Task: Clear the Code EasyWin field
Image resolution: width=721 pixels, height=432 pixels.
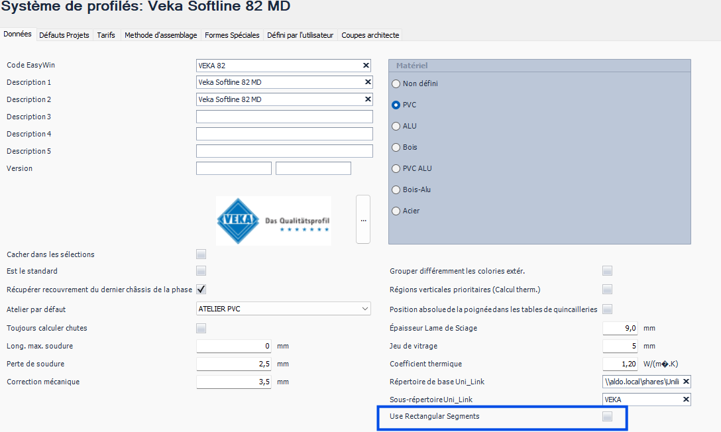Action: [366, 65]
